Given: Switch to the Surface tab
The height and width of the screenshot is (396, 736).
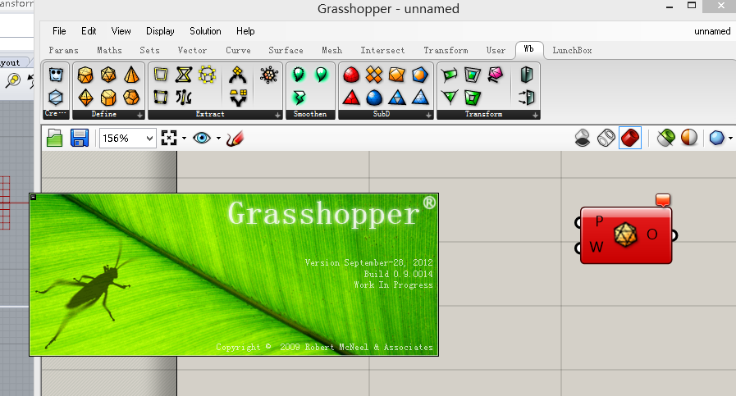Looking at the screenshot, I should click(x=286, y=50).
